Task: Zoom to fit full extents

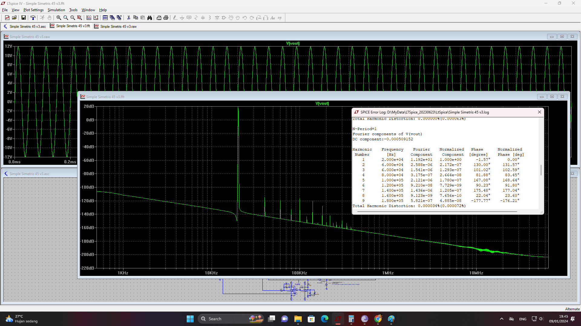Action: point(80,18)
